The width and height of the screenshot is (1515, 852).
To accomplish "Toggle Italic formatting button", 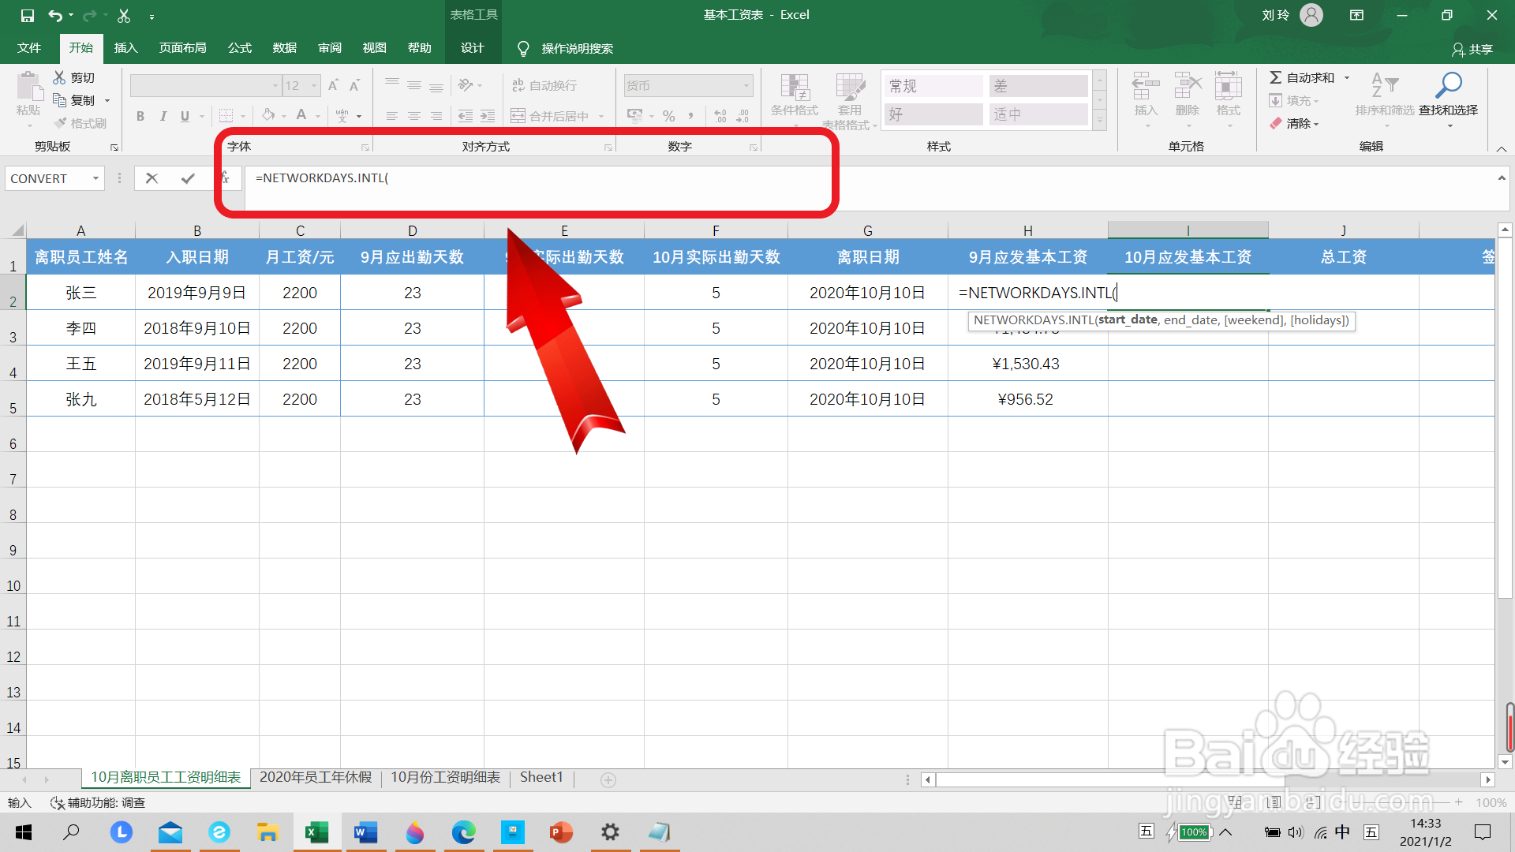I will click(x=163, y=116).
